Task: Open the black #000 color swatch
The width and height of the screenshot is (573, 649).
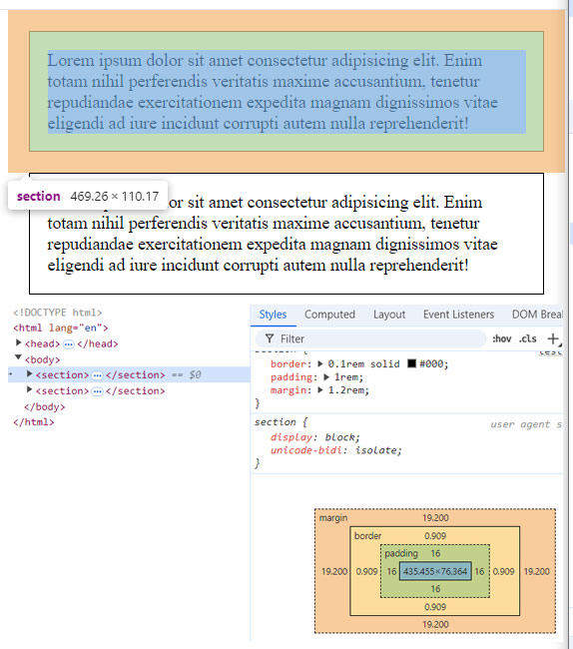Action: (411, 363)
